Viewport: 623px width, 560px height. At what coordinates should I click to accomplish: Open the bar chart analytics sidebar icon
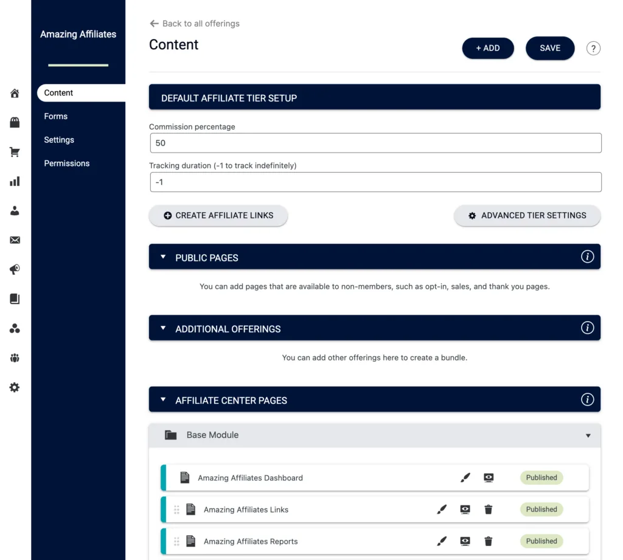point(15,181)
